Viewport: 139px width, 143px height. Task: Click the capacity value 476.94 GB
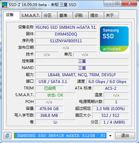49,109
